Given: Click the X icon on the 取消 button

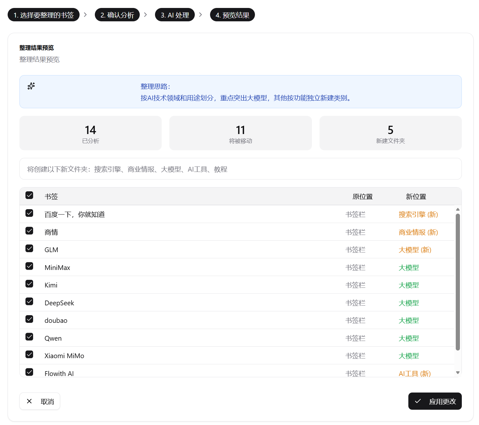Looking at the screenshot, I should pyautogui.click(x=29, y=401).
